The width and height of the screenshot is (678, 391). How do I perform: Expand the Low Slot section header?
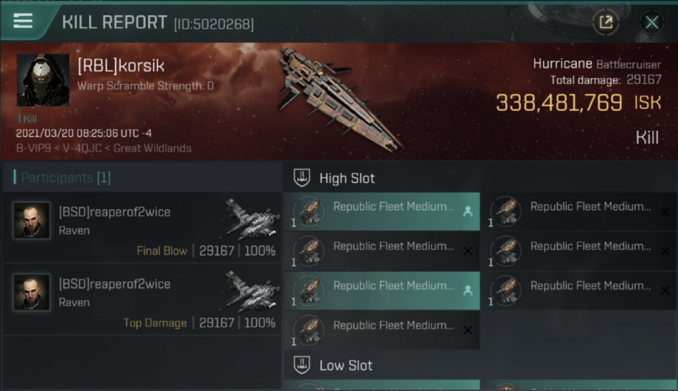[346, 365]
